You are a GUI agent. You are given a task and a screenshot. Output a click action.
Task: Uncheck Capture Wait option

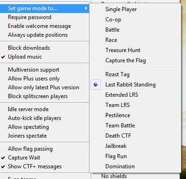coord(44,158)
